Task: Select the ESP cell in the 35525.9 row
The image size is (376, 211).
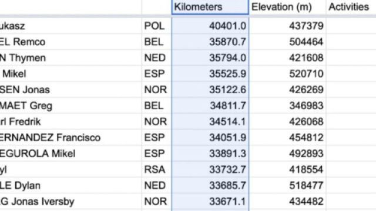Action: pyautogui.click(x=157, y=74)
